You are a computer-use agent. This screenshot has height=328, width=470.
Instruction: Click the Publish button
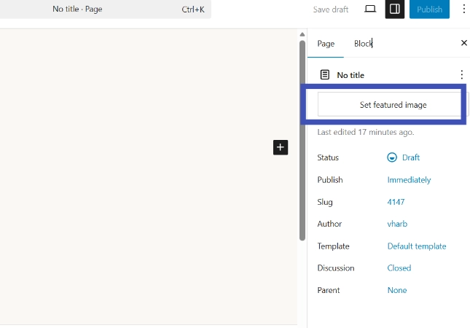429,9
